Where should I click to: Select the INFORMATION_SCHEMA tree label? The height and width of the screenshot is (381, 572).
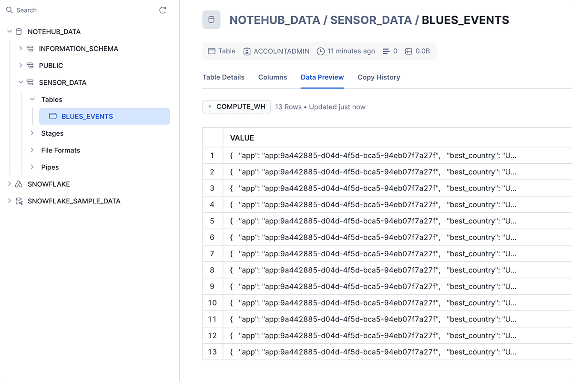click(79, 49)
